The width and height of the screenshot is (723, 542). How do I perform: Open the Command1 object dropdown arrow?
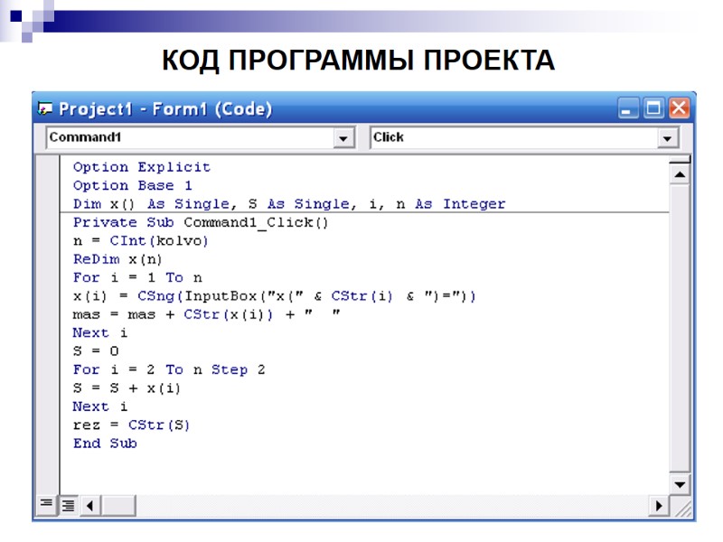pos(343,138)
